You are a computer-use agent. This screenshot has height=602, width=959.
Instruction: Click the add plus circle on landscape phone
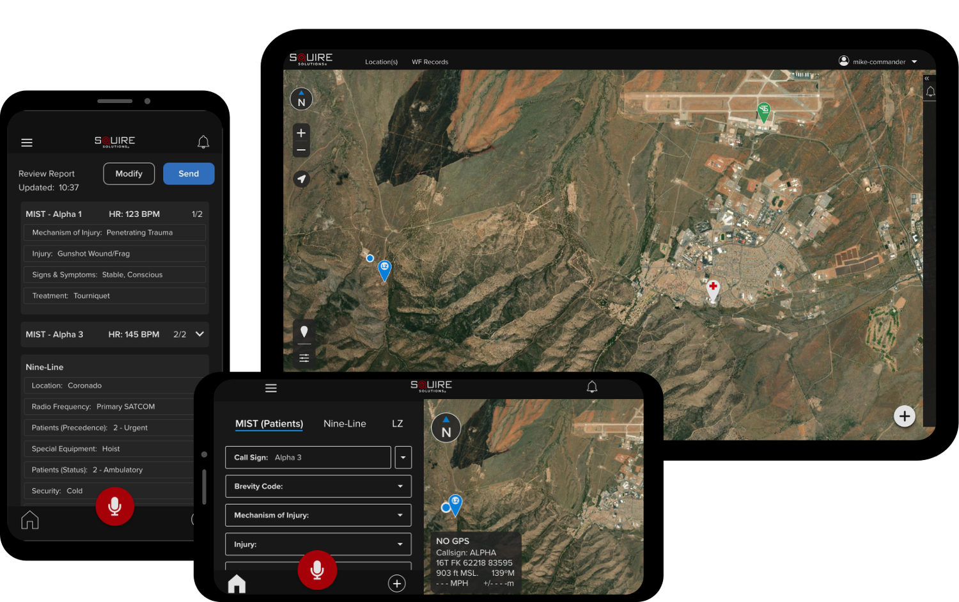[397, 583]
